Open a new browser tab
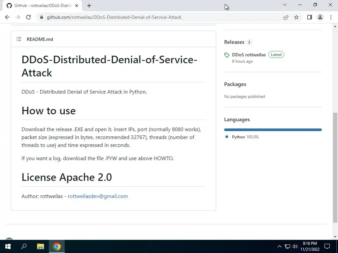Screen dimensions: 338x253 point(89,6)
